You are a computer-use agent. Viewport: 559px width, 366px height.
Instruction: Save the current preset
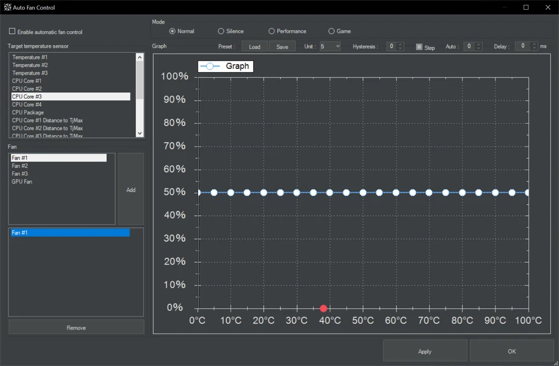(x=283, y=47)
